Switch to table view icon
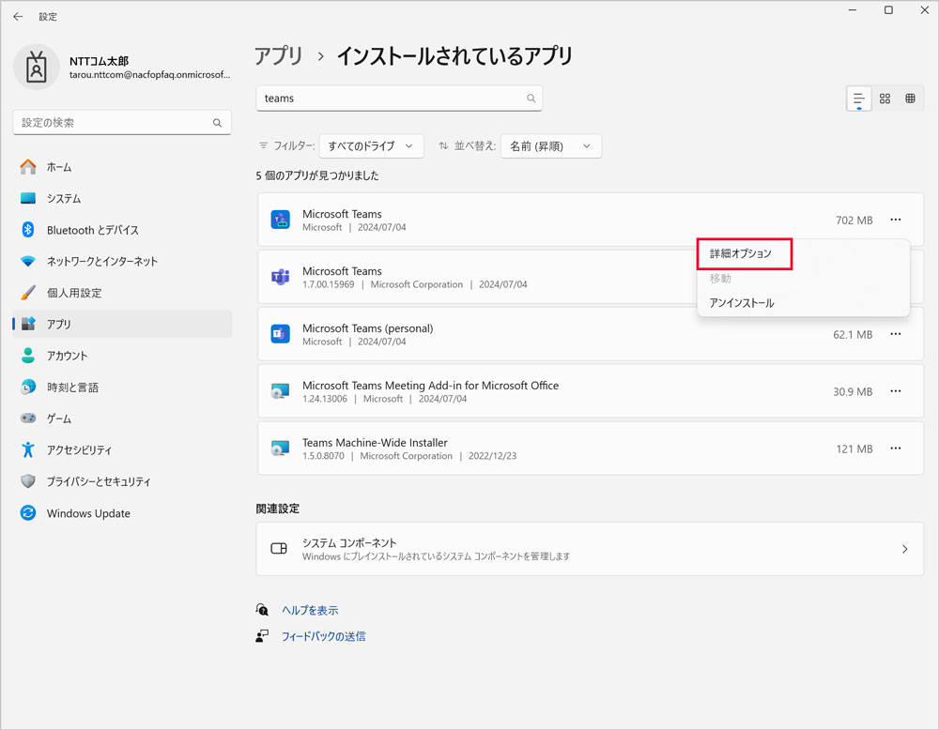 coord(910,99)
